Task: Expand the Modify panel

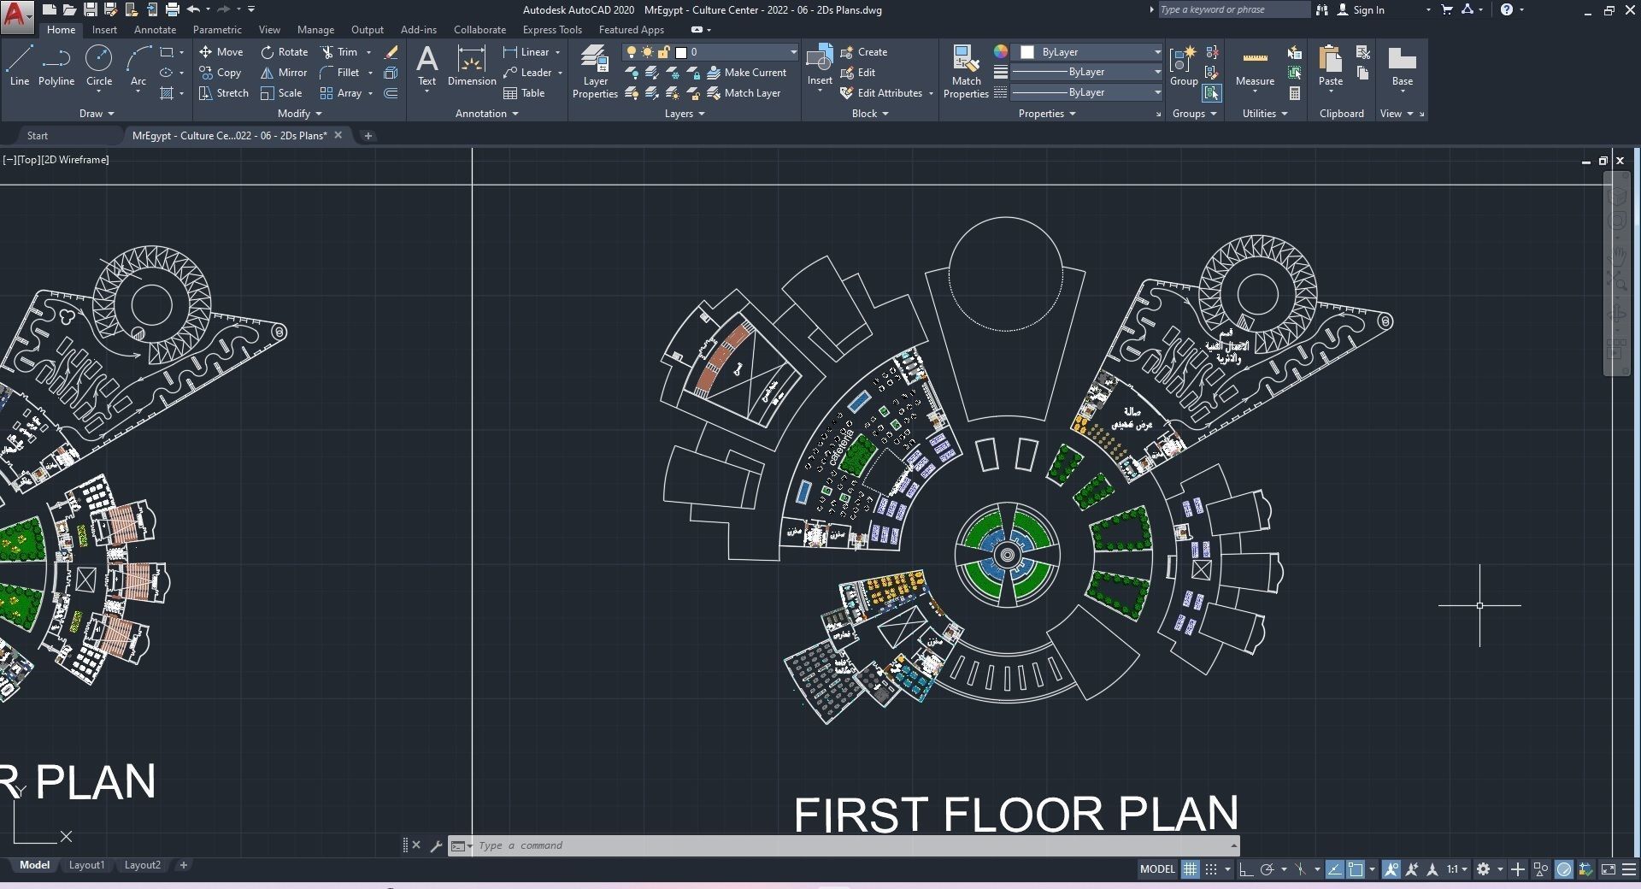Action: (x=300, y=114)
